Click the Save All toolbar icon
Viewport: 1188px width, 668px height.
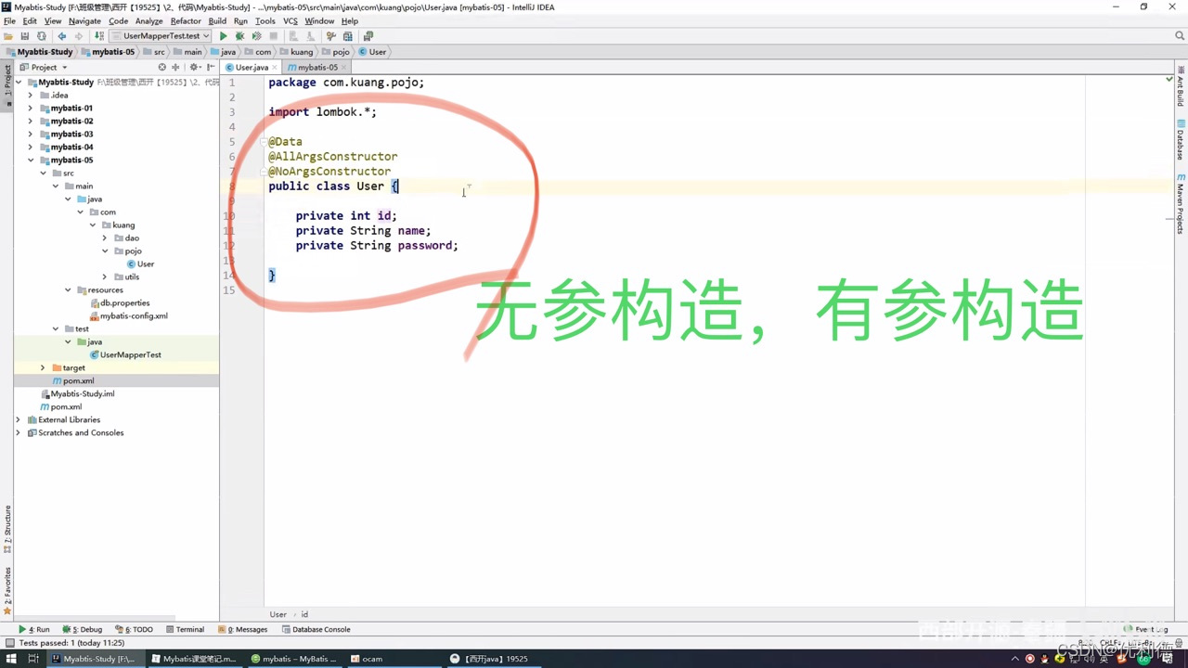[x=25, y=36]
